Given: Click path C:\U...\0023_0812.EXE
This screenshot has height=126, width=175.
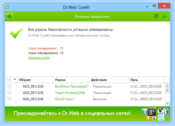Looking at the screenshot, I should coord(146,93).
